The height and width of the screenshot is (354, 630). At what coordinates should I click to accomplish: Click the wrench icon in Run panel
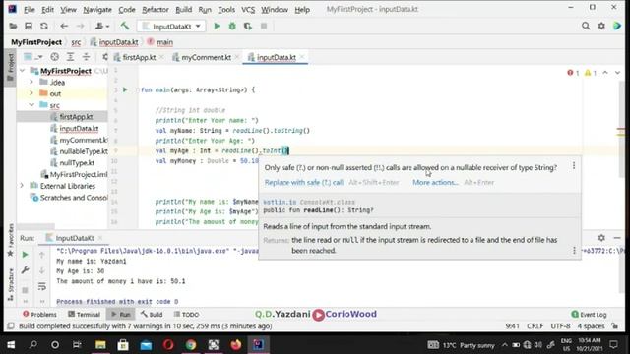click(25, 270)
